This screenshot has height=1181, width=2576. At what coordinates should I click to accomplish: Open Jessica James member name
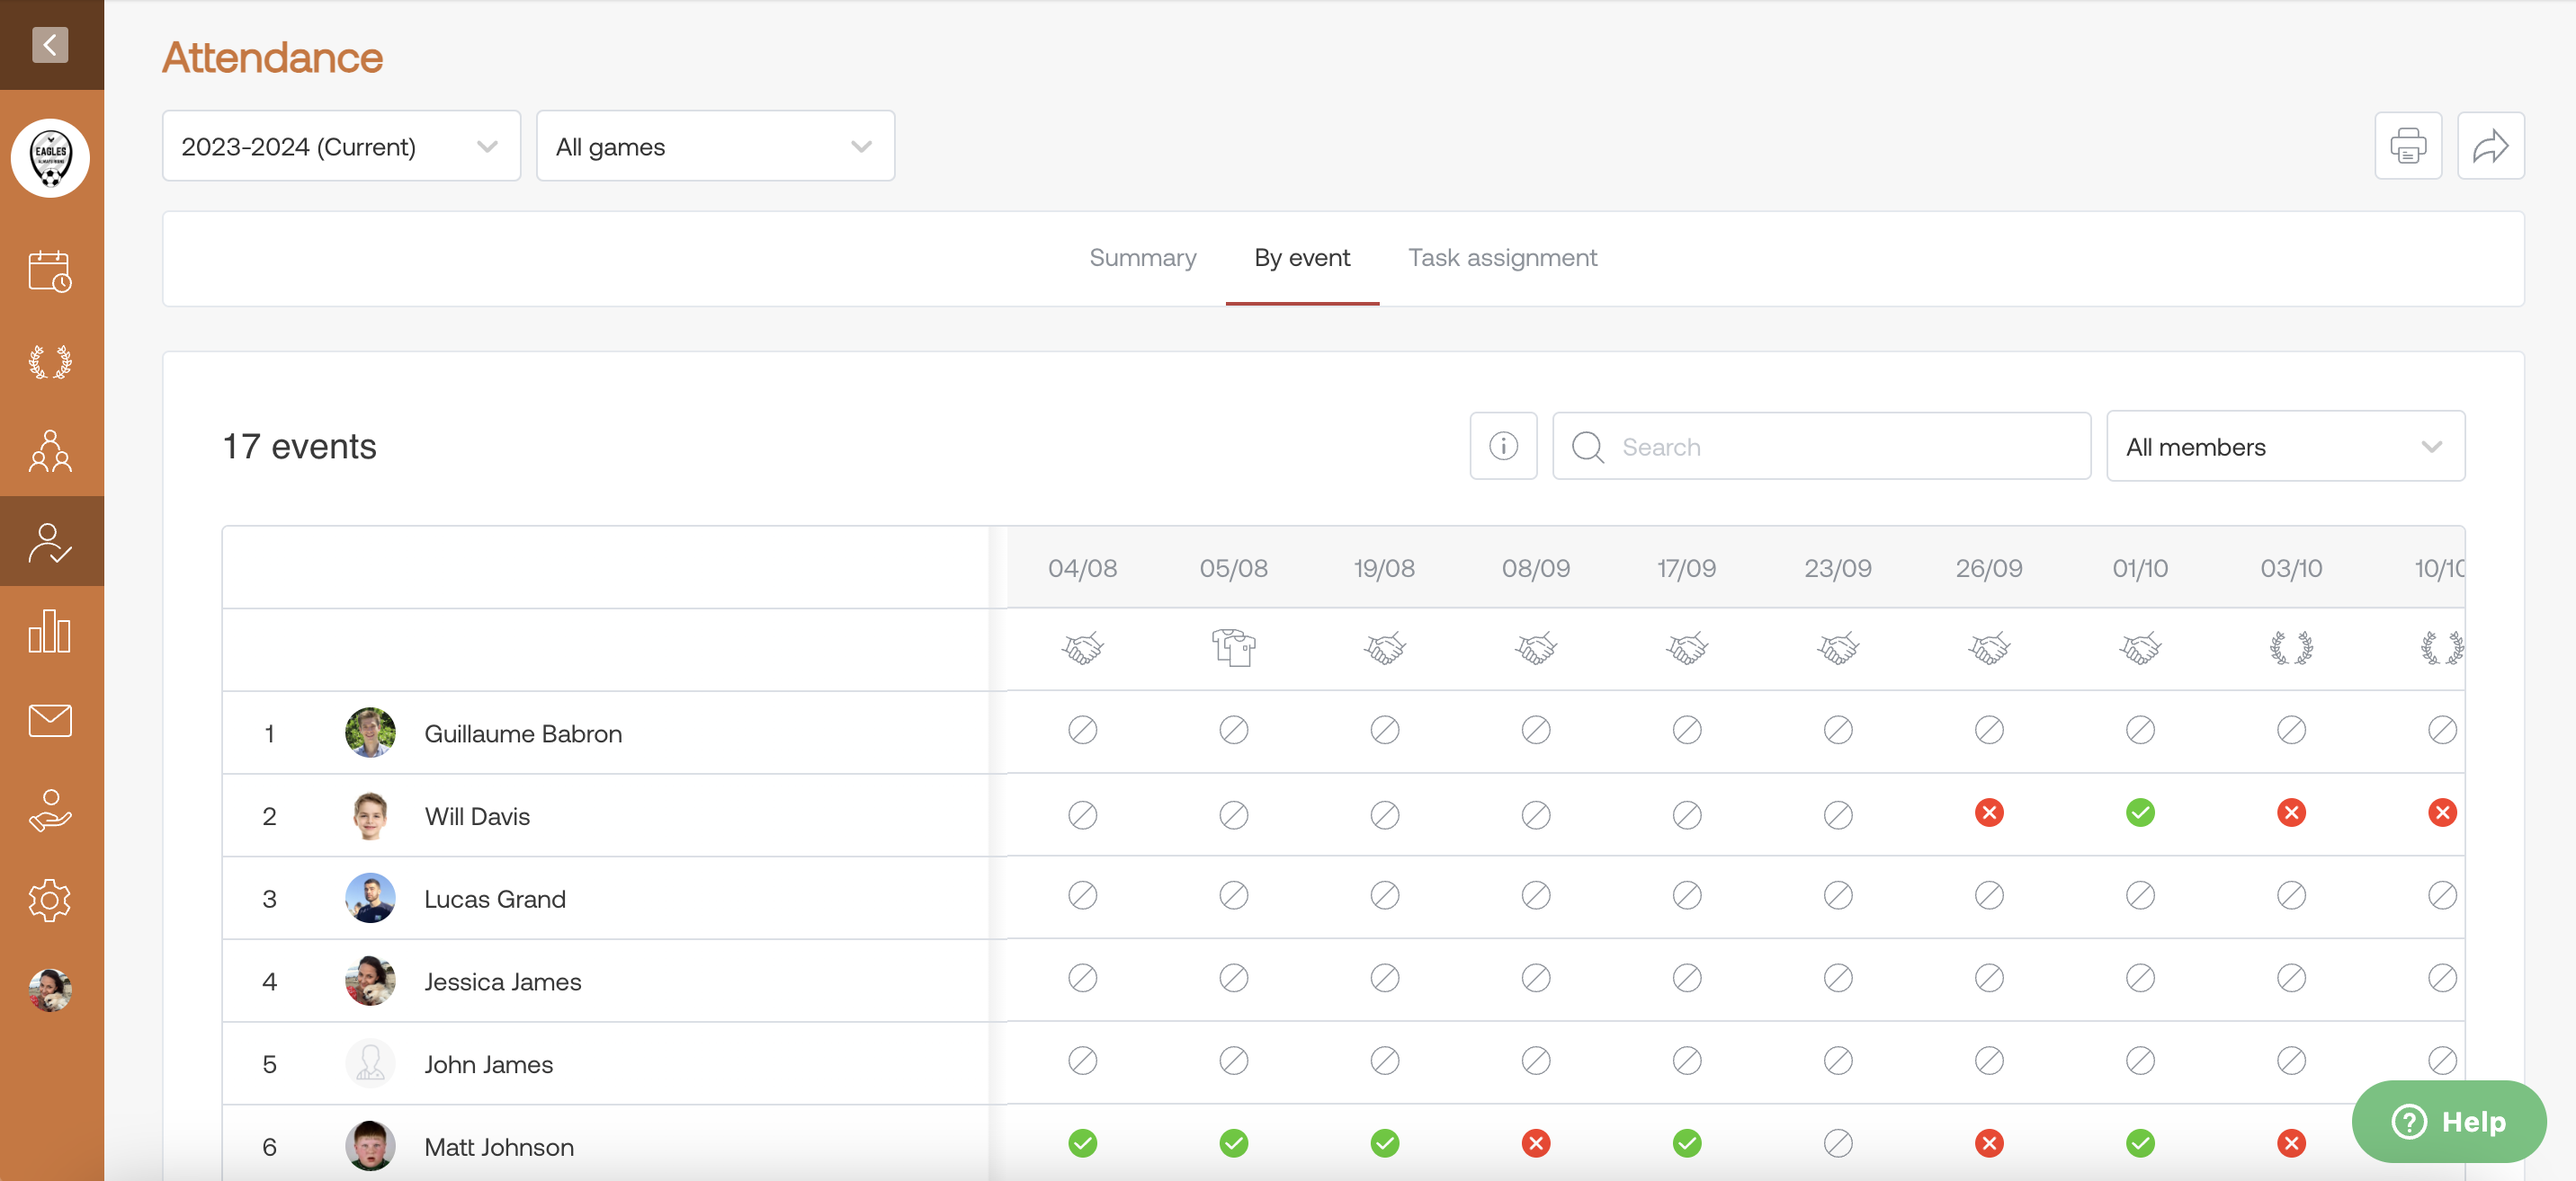click(x=502, y=982)
